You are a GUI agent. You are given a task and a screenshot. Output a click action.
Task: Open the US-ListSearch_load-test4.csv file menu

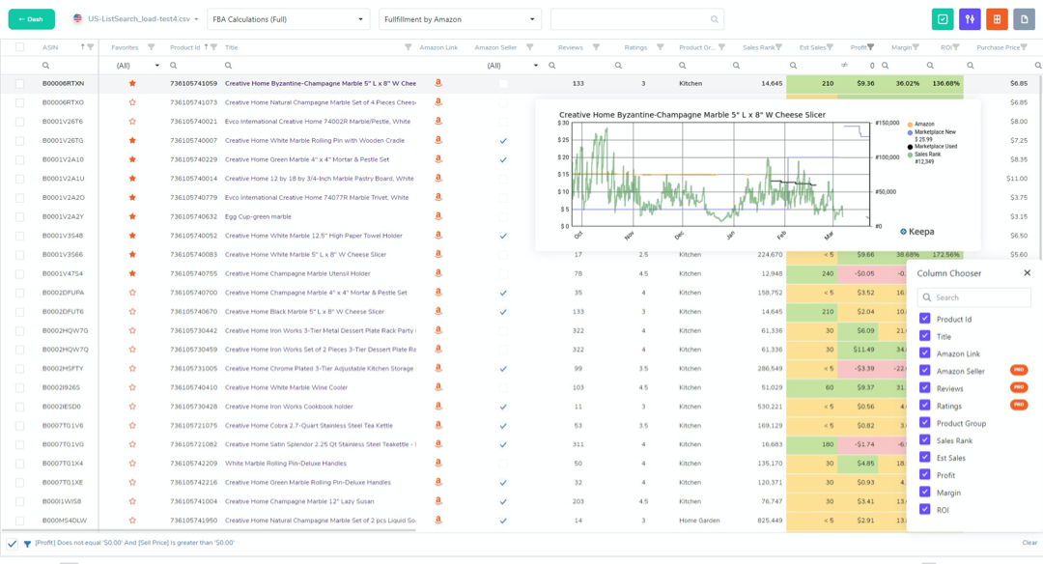coord(135,19)
